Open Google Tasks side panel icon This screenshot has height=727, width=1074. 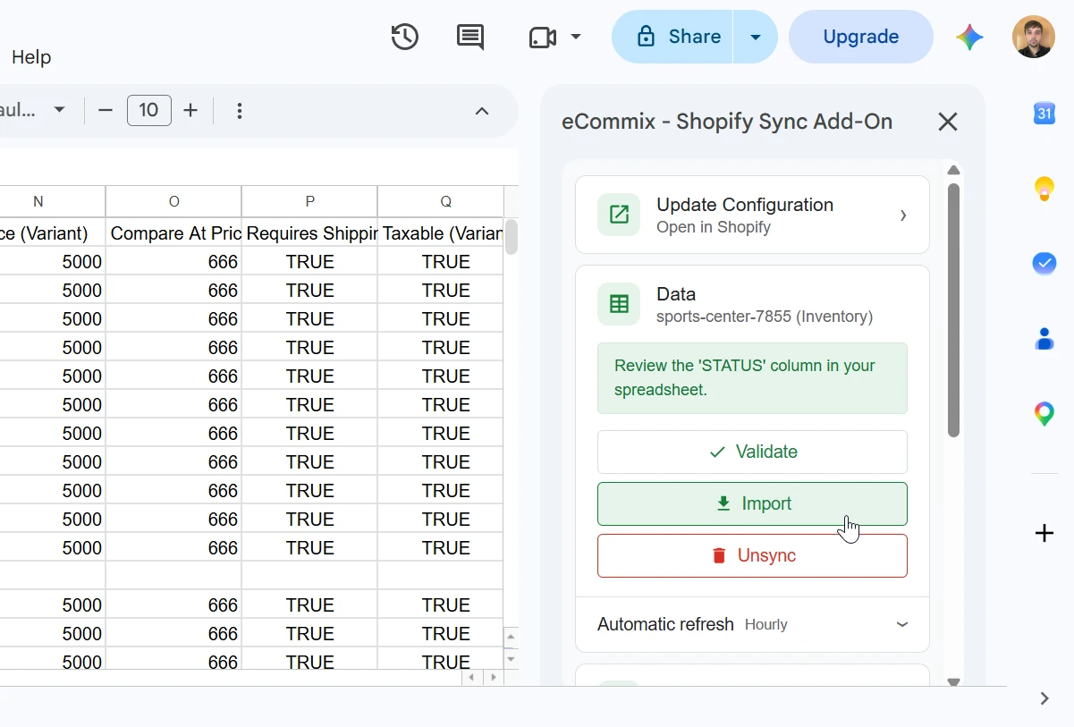point(1044,264)
